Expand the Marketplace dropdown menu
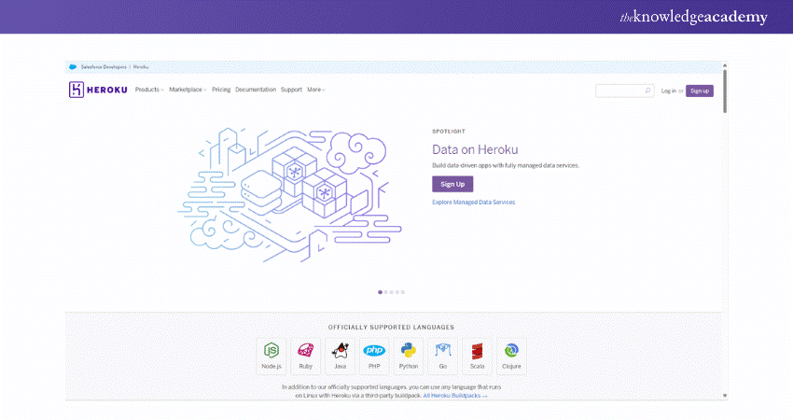 [188, 90]
